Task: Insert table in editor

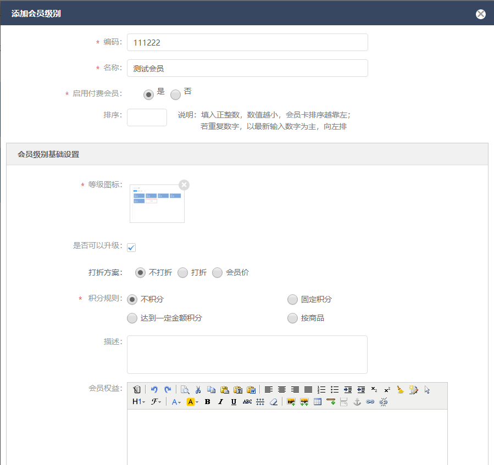Action: pyautogui.click(x=318, y=402)
